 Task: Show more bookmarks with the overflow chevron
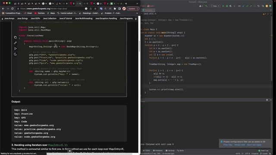(x=137, y=13)
